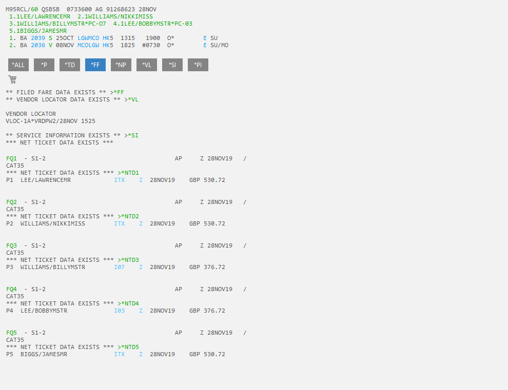Click the E indicator on segment 1

205,38
